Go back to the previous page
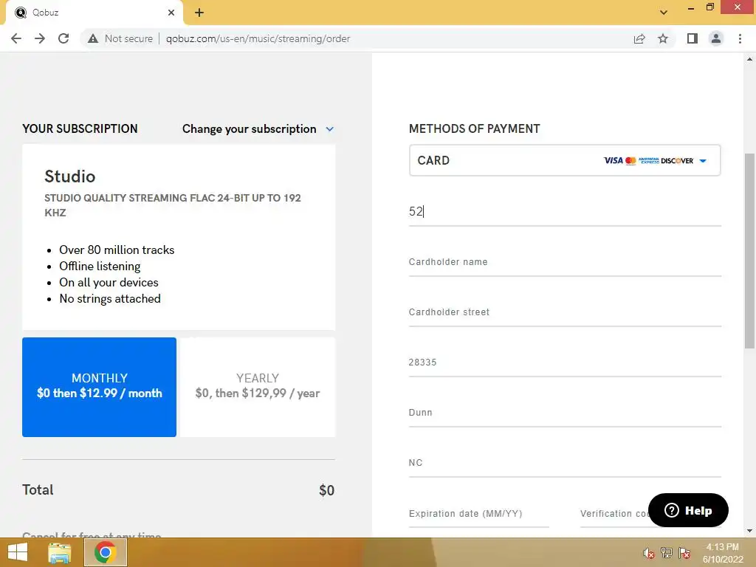The width and height of the screenshot is (756, 567). tap(16, 38)
